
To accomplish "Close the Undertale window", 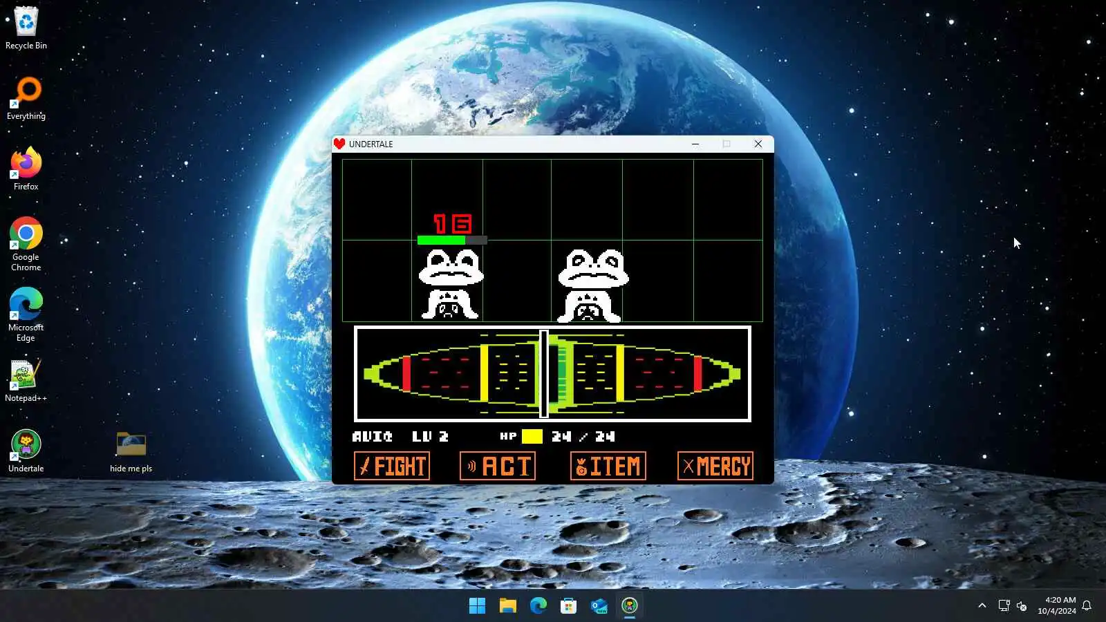I will click(x=758, y=144).
